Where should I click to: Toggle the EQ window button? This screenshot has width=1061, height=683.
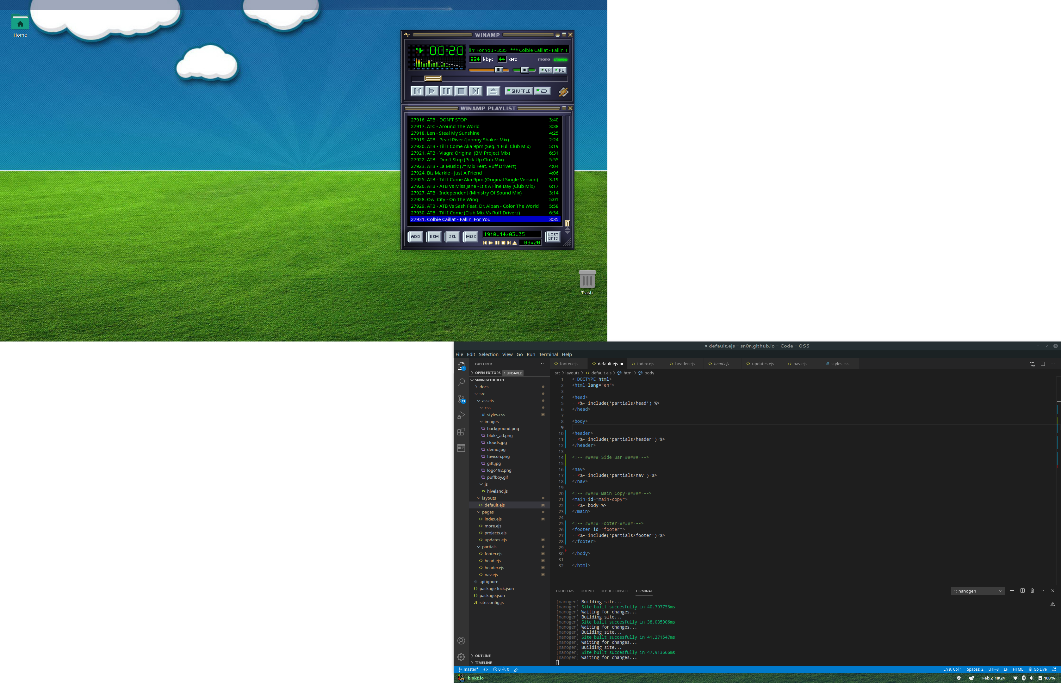(546, 70)
